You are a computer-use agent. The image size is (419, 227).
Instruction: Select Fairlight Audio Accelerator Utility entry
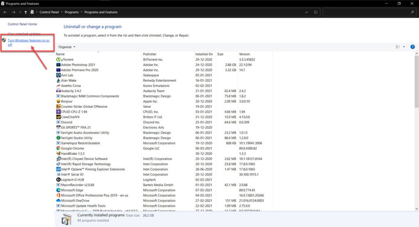(164, 133)
